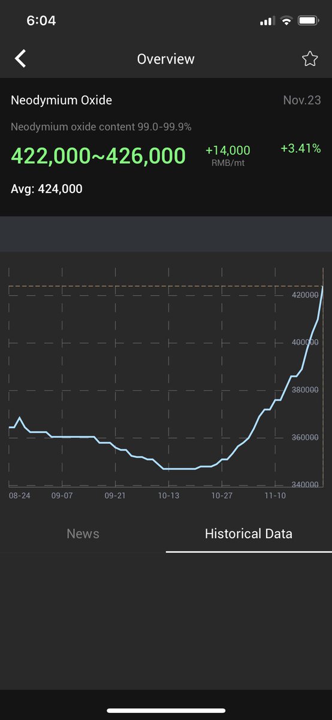Switch to the News tab
This screenshot has height=720, width=332.
83,533
